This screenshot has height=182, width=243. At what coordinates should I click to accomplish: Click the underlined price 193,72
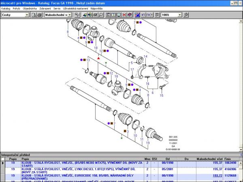click(x=218, y=176)
